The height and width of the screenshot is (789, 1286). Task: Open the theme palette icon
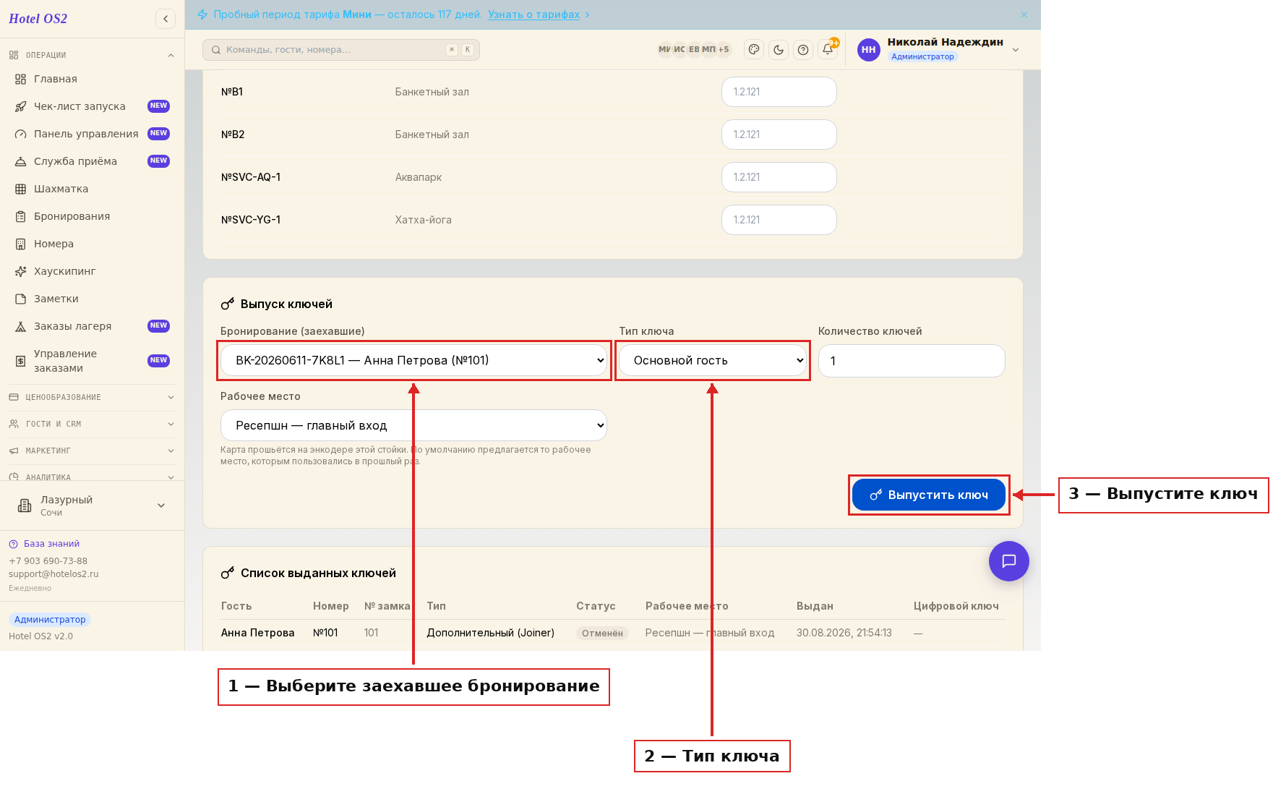(754, 50)
